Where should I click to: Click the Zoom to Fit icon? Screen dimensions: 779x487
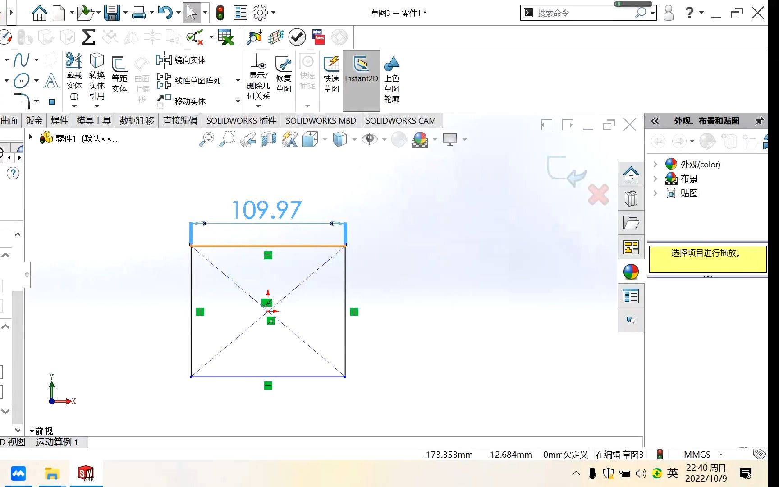click(x=206, y=139)
